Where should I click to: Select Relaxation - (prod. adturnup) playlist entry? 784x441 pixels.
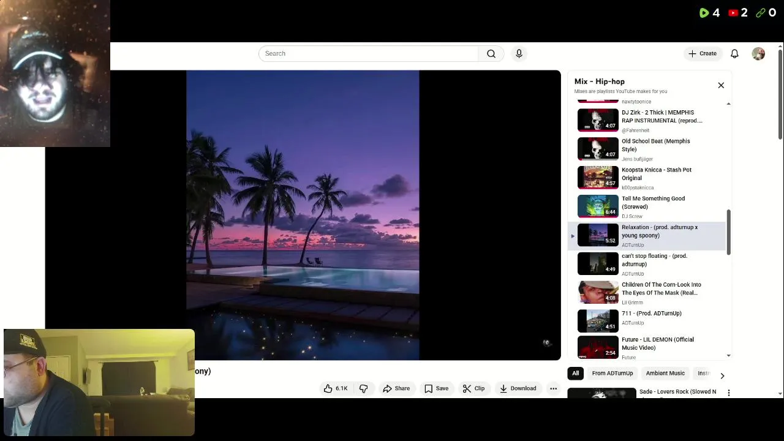pyautogui.click(x=648, y=236)
